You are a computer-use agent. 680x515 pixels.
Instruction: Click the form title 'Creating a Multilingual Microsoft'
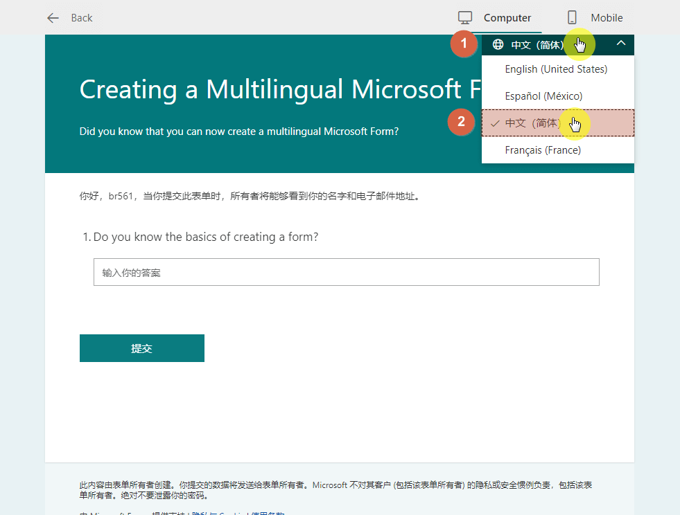pos(280,90)
